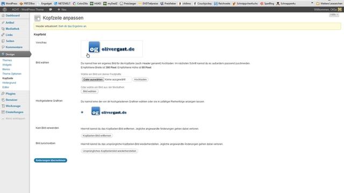Click Bild wählen media library button
Image resolution: width=344 pixels, height=193 pixels.
[90, 91]
